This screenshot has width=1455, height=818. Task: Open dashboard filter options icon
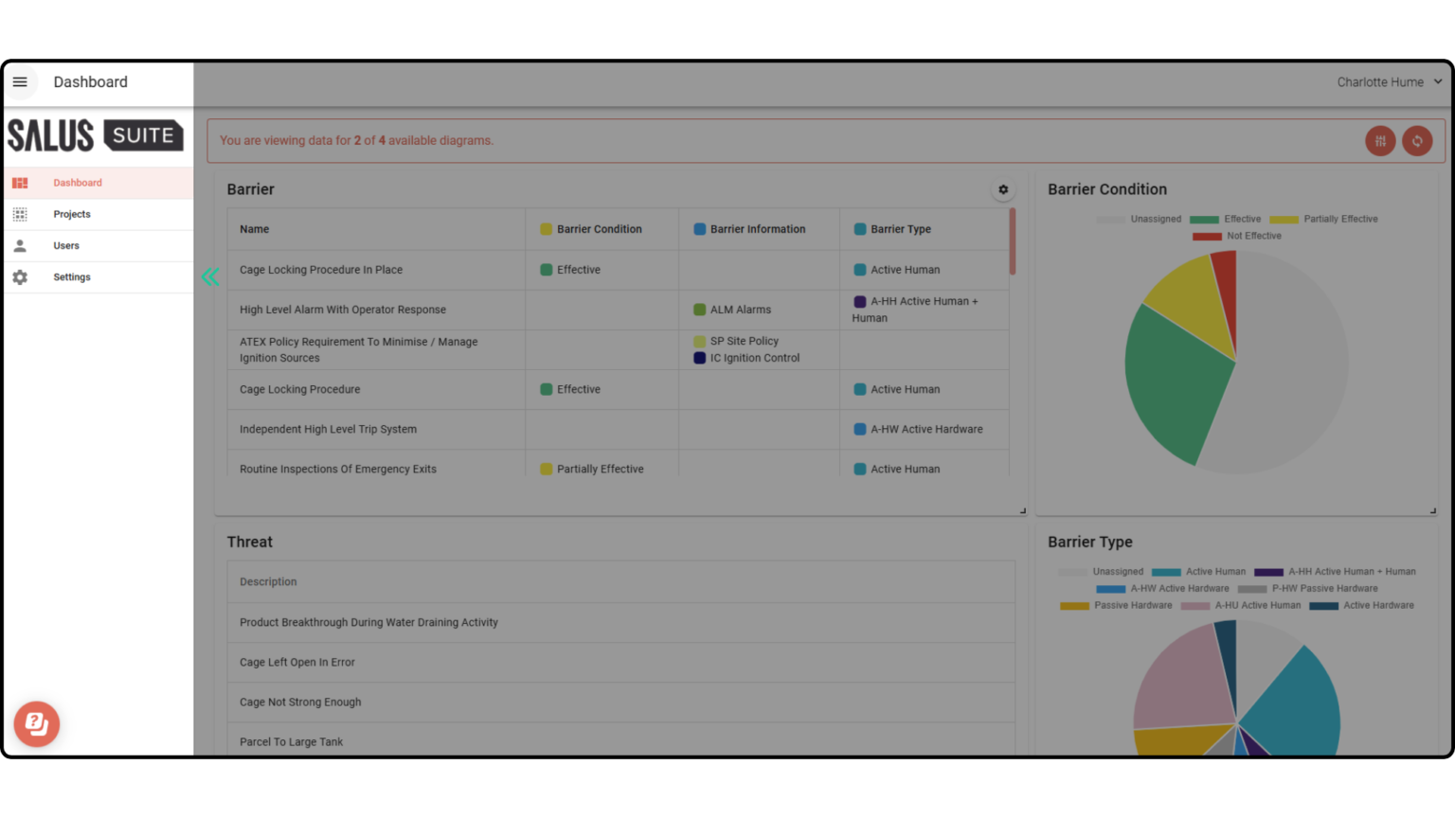point(1380,140)
